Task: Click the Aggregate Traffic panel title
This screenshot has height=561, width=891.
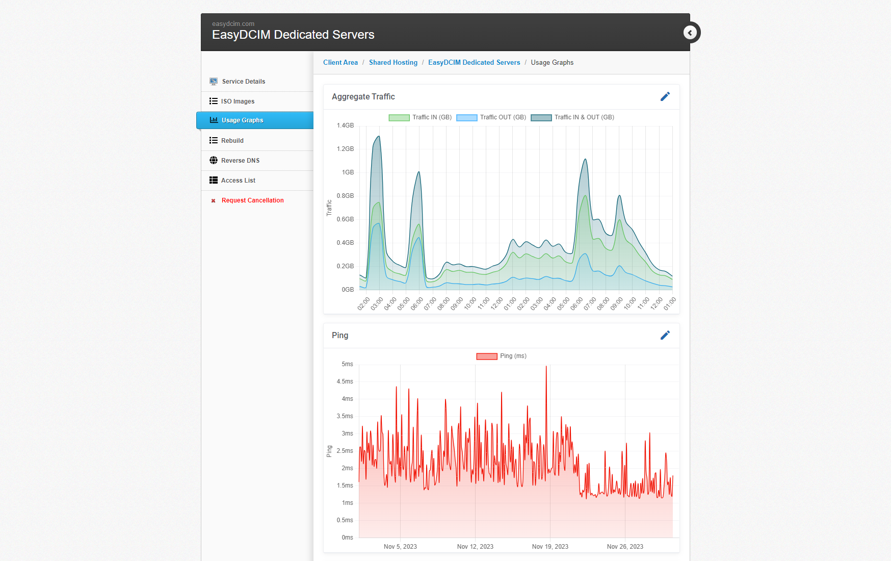Action: (x=363, y=96)
